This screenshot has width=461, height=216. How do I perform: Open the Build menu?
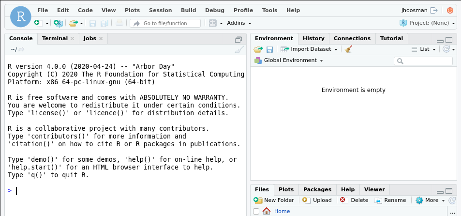point(189,10)
